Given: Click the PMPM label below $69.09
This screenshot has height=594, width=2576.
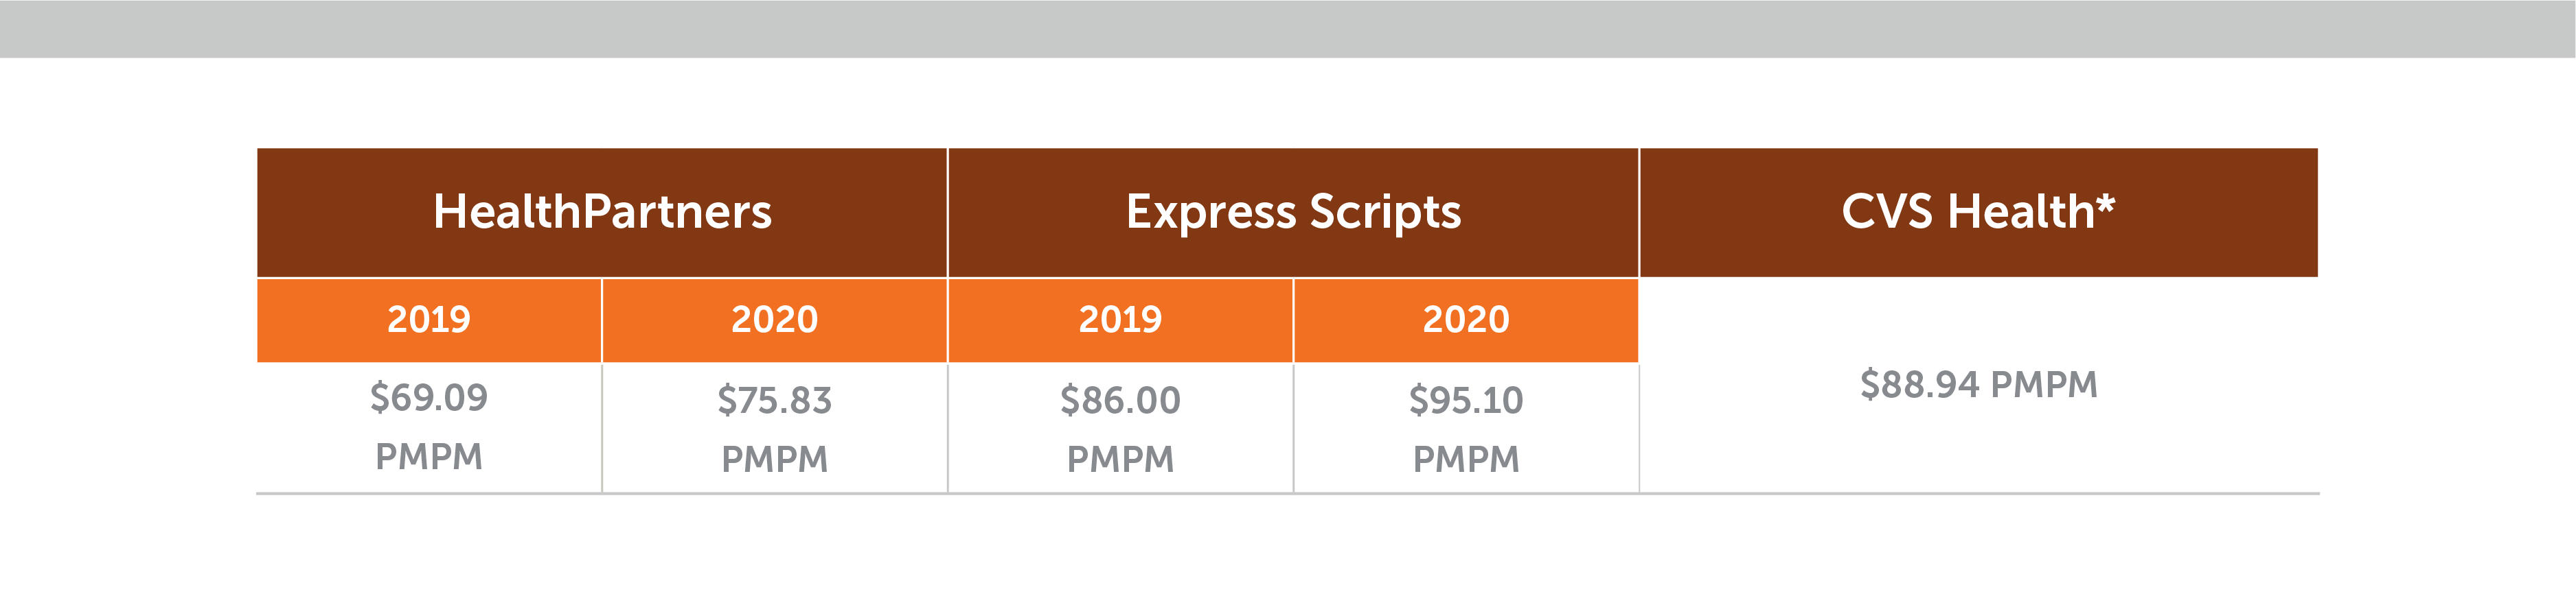Looking at the screenshot, I should (428, 456).
